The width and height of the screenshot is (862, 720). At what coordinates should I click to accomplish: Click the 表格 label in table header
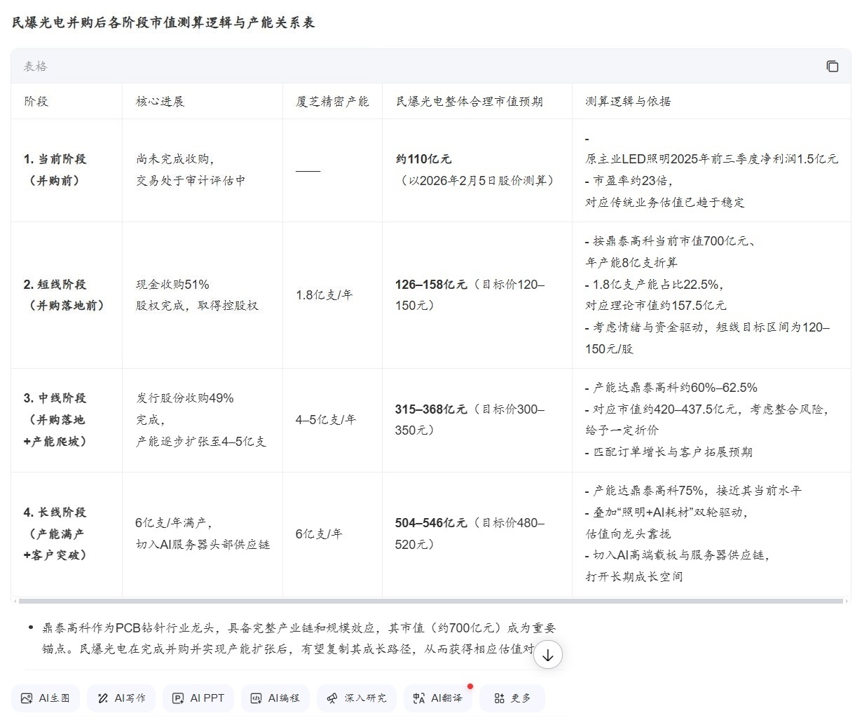click(36, 67)
